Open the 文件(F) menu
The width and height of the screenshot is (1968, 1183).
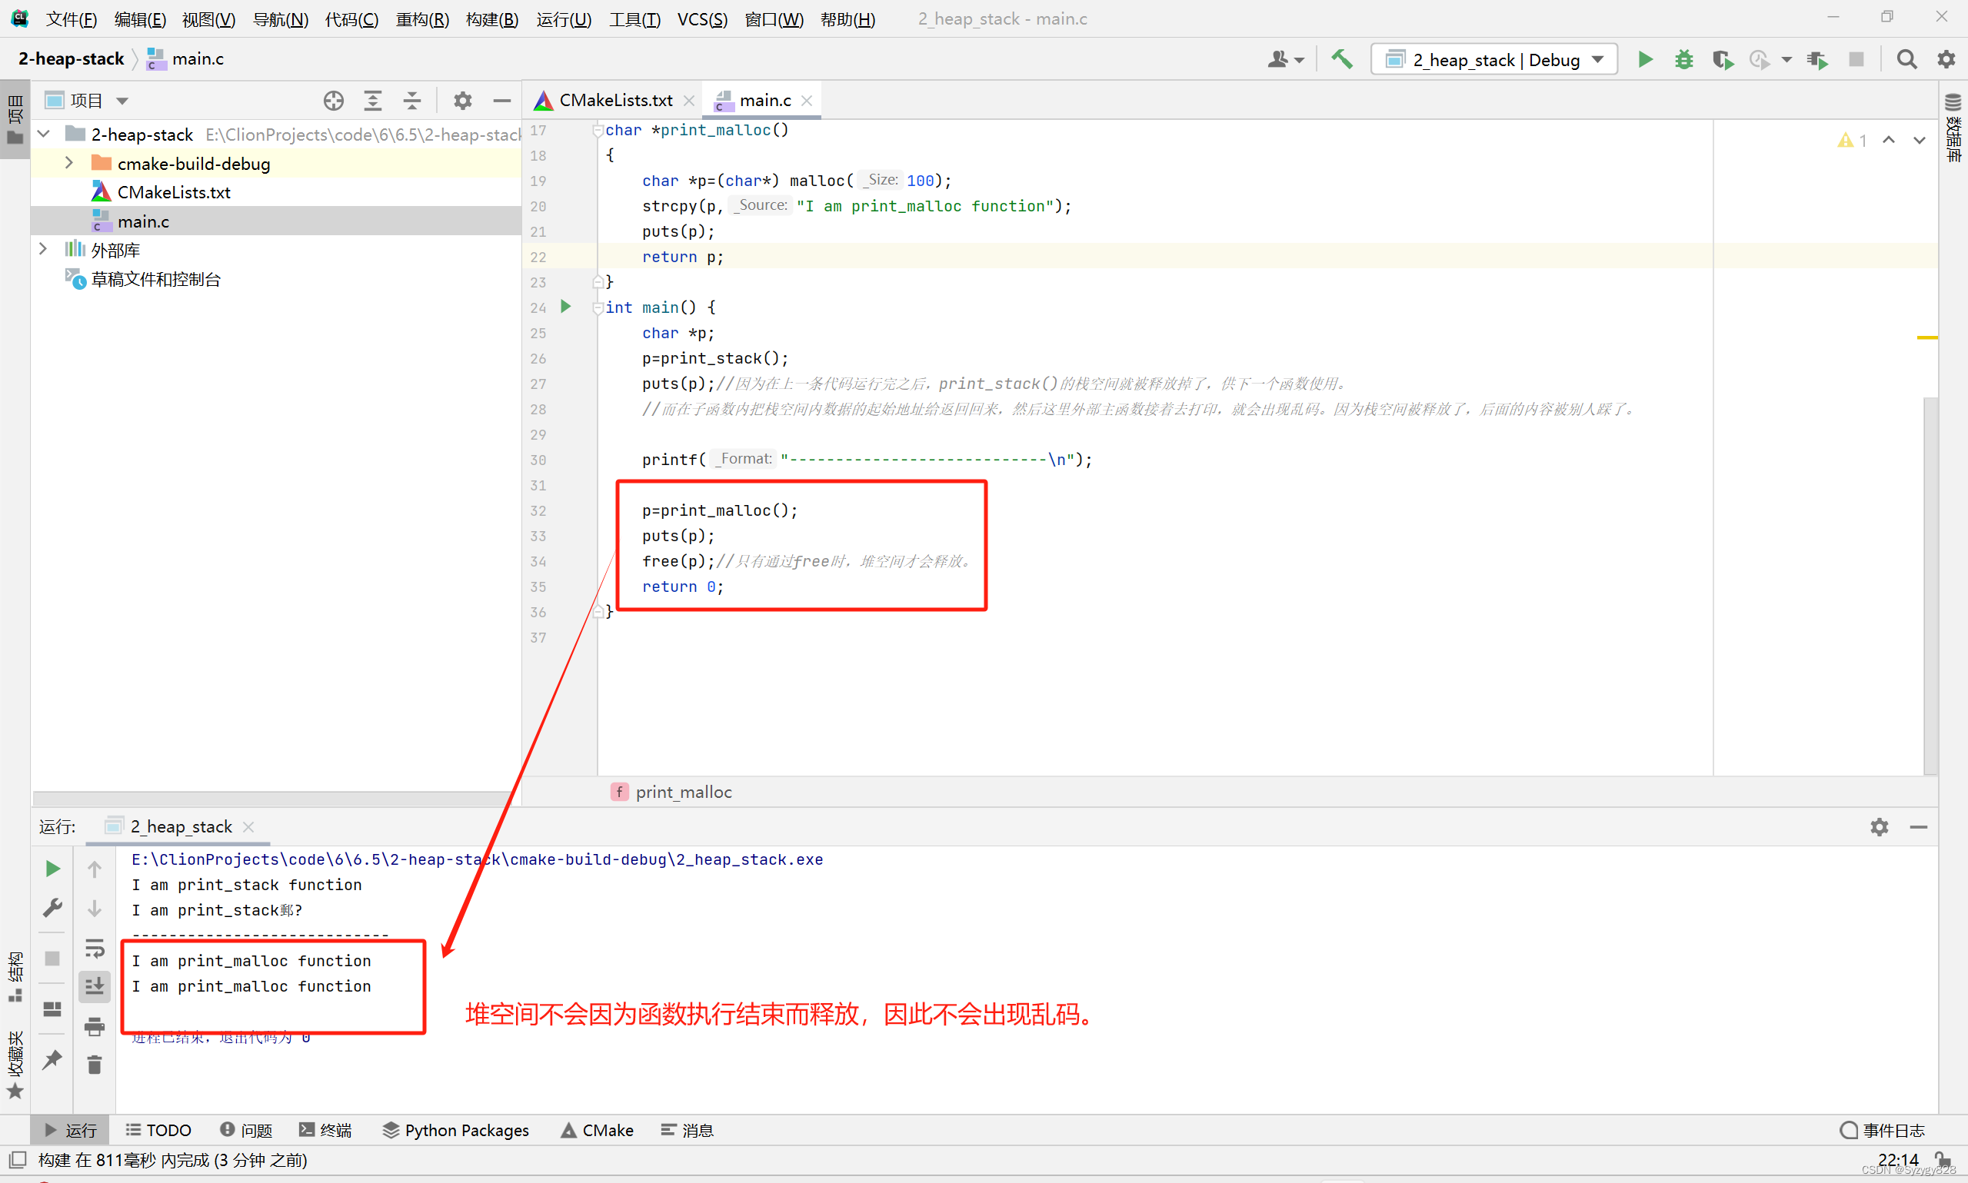pyautogui.click(x=70, y=19)
